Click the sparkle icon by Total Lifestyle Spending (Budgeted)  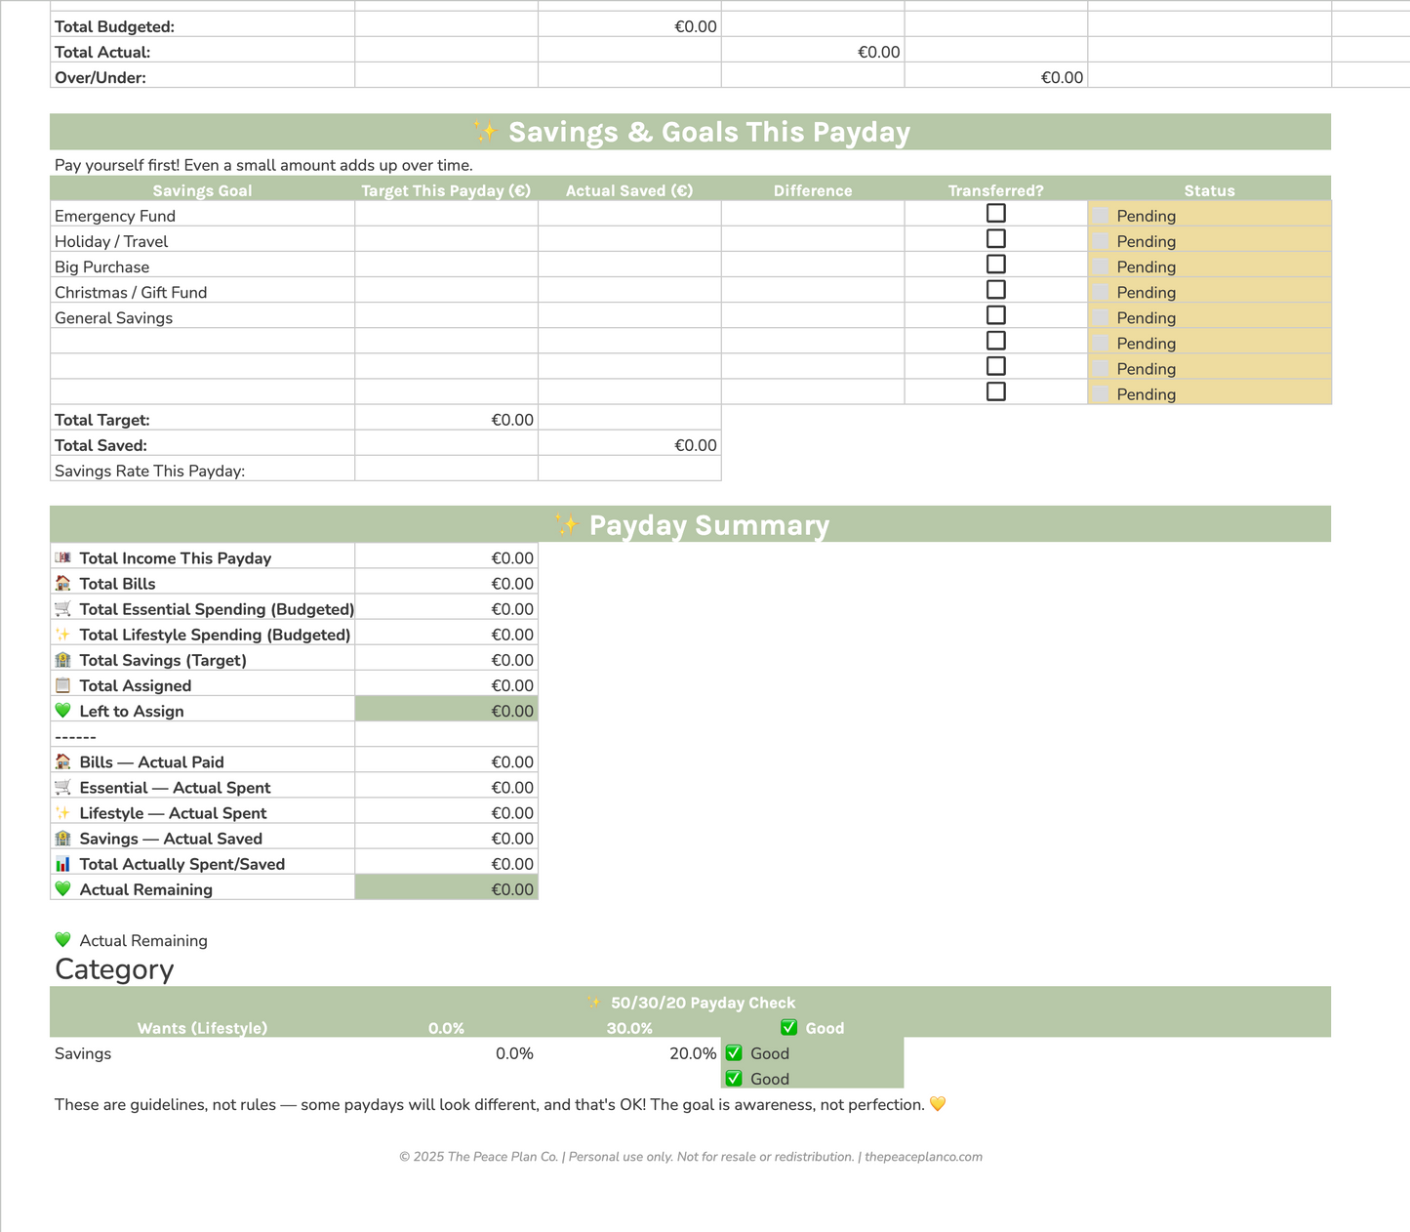(x=63, y=634)
